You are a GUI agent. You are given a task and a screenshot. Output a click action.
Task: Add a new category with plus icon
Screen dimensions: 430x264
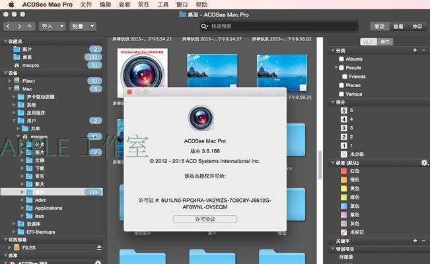pyautogui.click(x=415, y=50)
